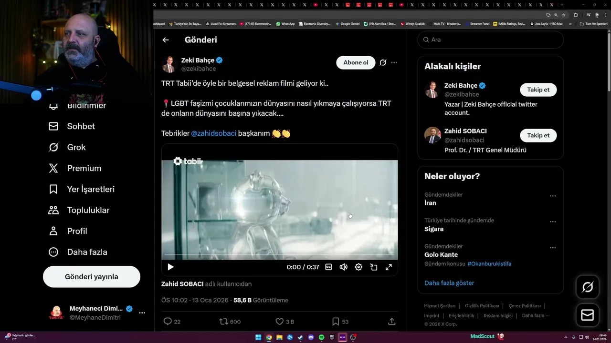Open Zahid SOBACI's profile name in Alakalı kişiler
Screen dimensions: 611x343
(x=465, y=131)
